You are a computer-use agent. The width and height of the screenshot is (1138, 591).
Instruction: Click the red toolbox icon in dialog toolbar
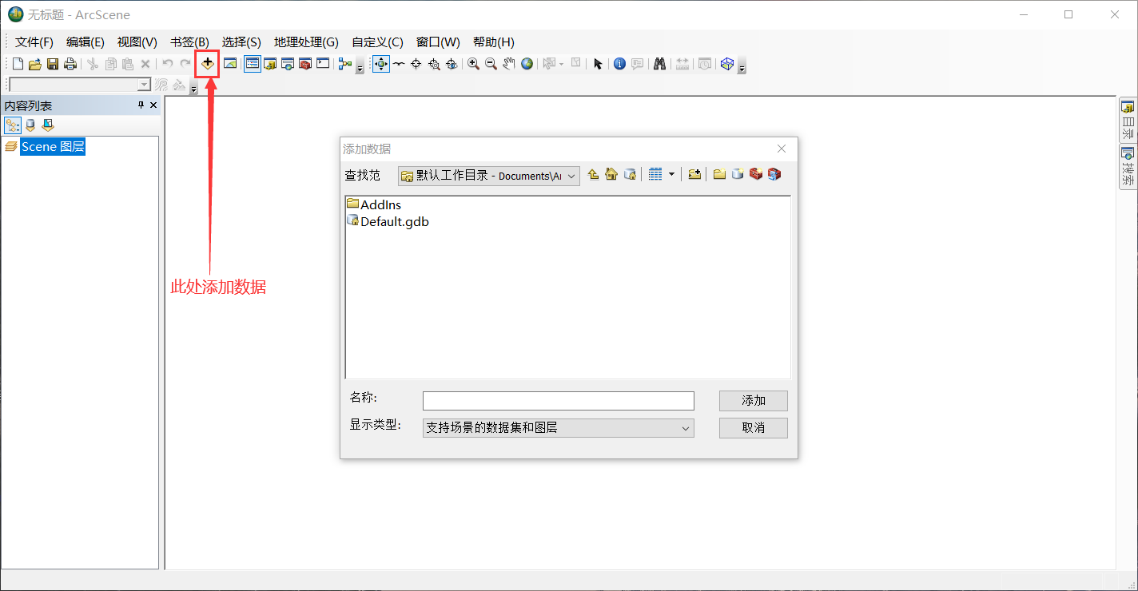755,174
